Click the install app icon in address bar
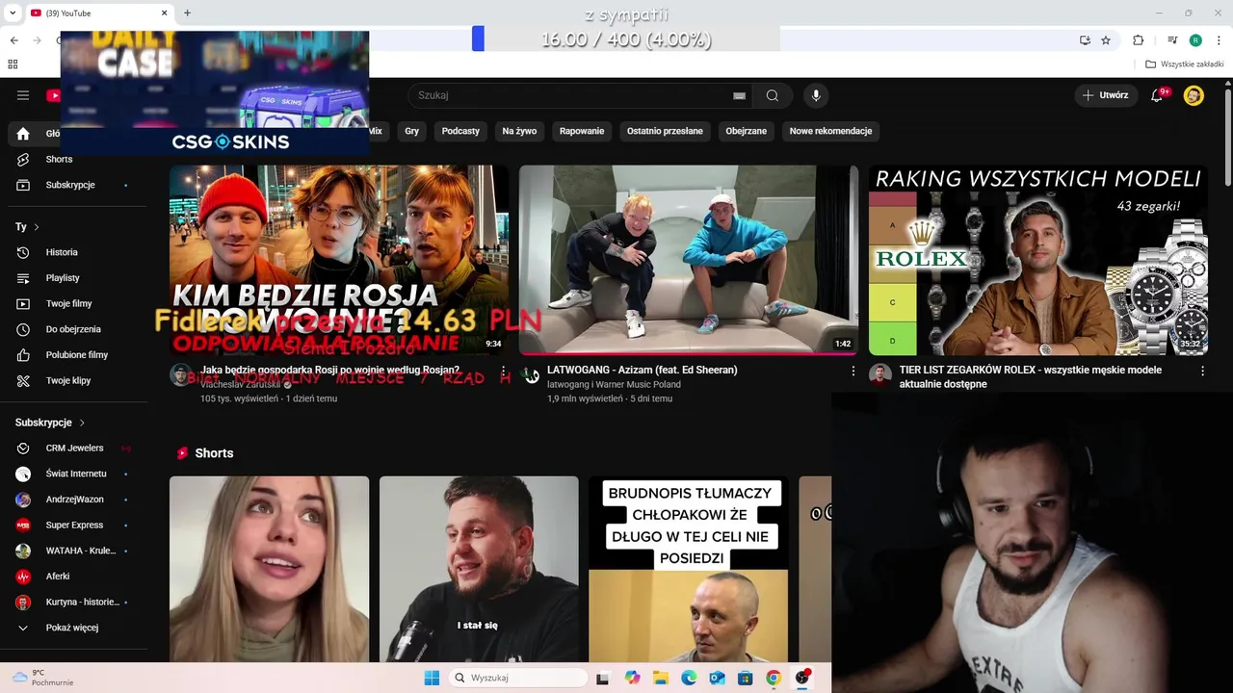 [x=1085, y=40]
